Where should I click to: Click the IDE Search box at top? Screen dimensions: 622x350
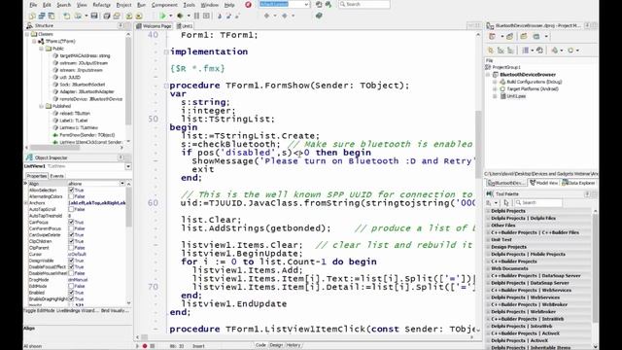[x=364, y=4]
